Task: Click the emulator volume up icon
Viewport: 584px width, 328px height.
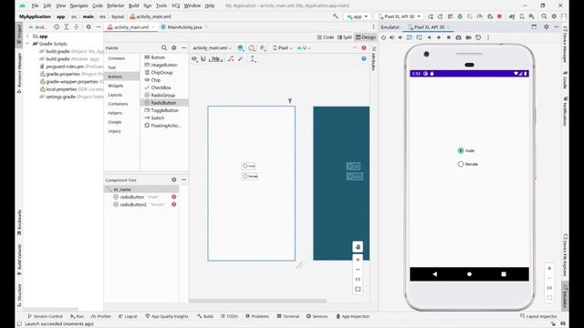Action: coord(391,37)
